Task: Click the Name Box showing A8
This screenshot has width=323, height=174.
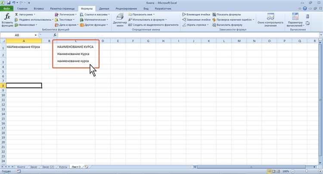Action: [17, 35]
